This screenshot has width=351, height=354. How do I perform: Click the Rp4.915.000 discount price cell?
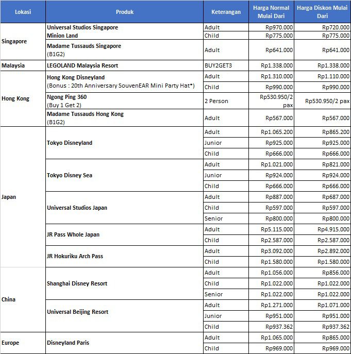click(322, 229)
